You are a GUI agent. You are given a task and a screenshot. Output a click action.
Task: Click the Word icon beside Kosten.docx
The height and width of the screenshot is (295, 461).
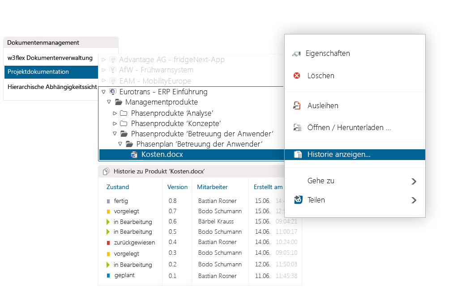pyautogui.click(x=134, y=155)
